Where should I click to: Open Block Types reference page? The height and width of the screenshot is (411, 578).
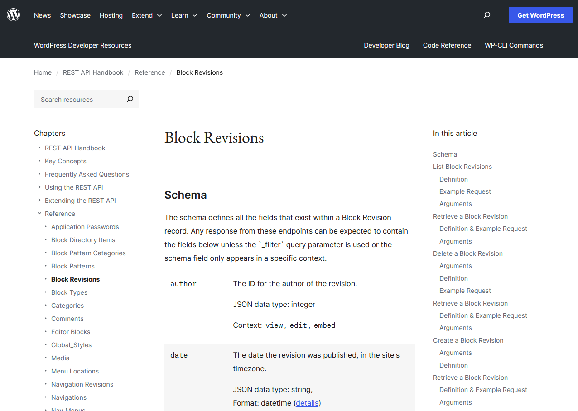pyautogui.click(x=69, y=292)
